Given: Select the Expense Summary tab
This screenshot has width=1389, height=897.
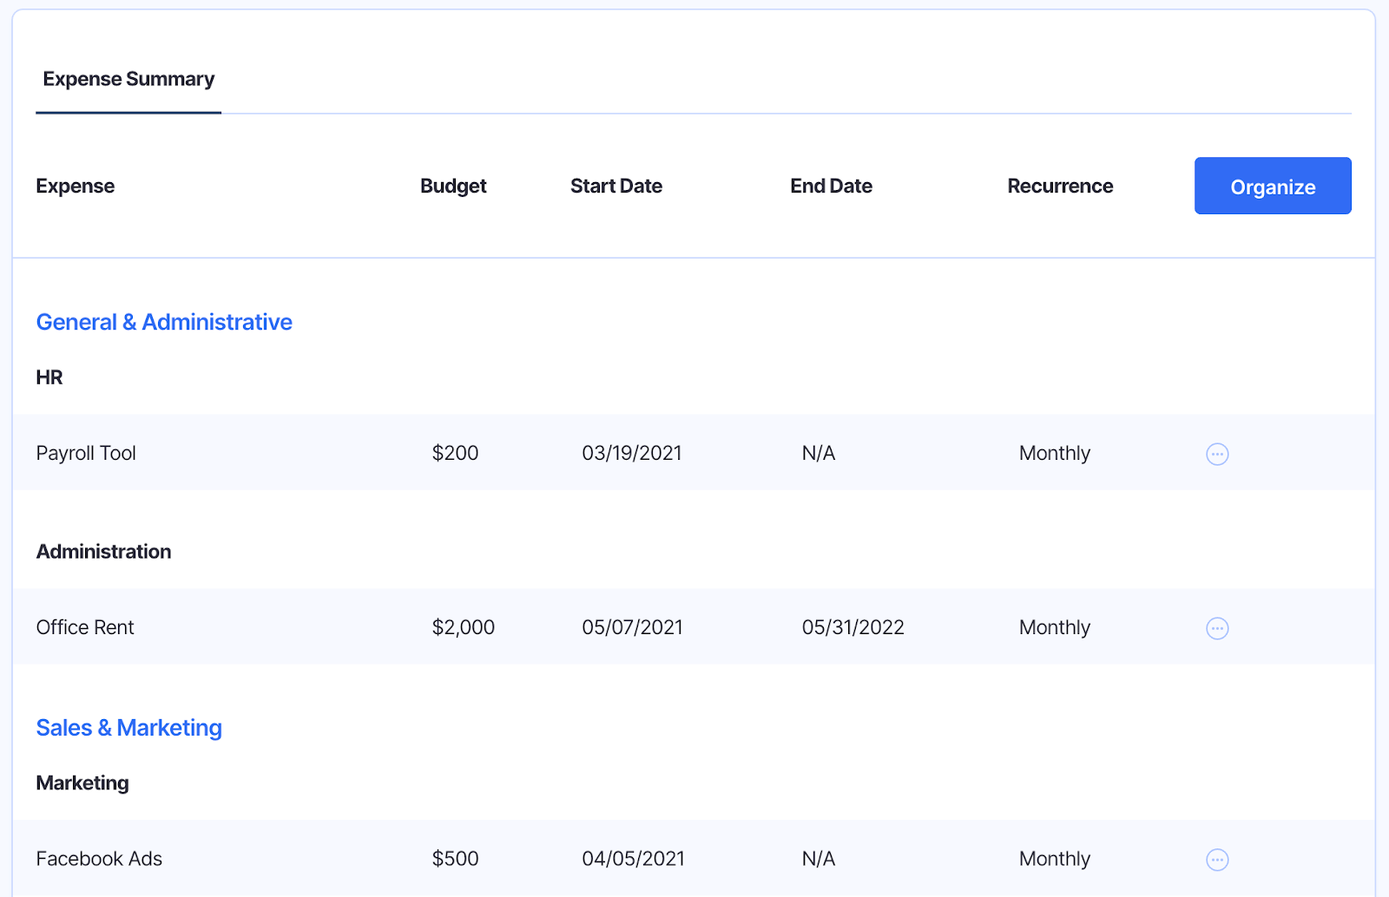Looking at the screenshot, I should pyautogui.click(x=128, y=79).
